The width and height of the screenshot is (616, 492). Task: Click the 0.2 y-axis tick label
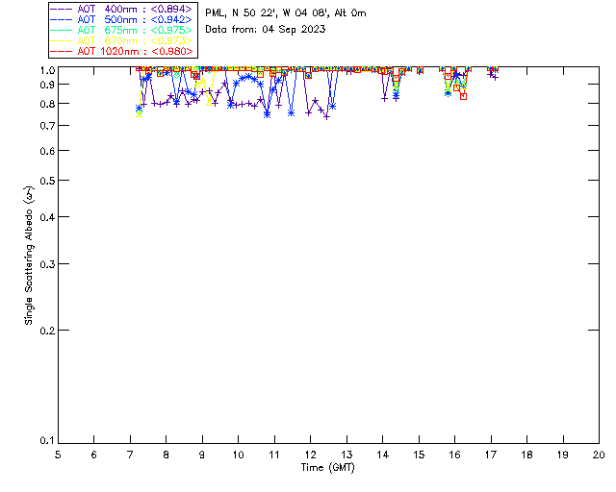click(47, 331)
